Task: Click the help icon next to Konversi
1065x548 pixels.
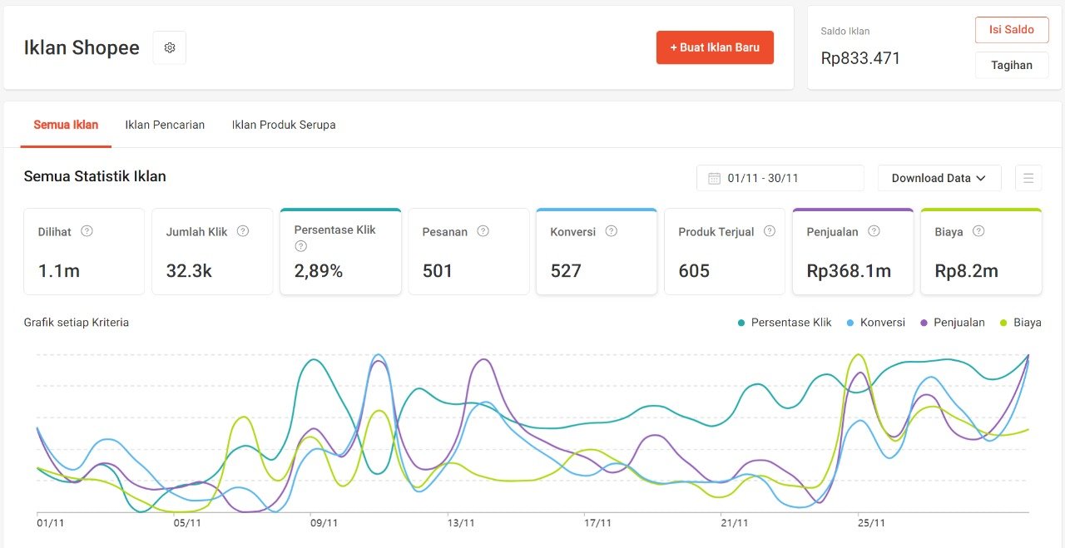Action: click(x=612, y=231)
